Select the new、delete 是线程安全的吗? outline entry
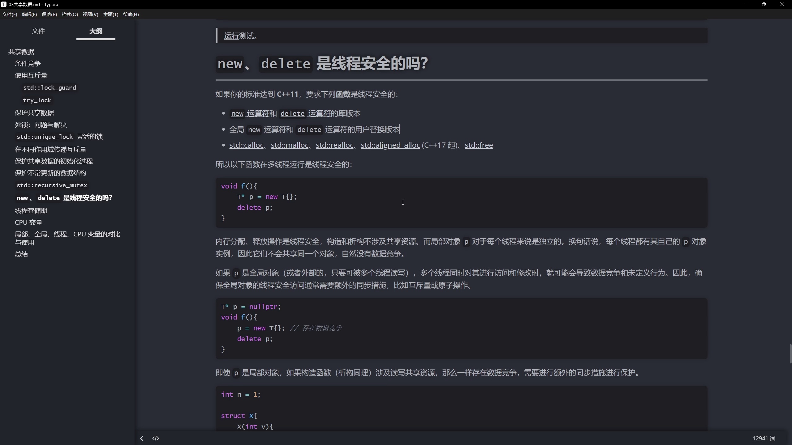792x445 pixels. click(x=64, y=198)
